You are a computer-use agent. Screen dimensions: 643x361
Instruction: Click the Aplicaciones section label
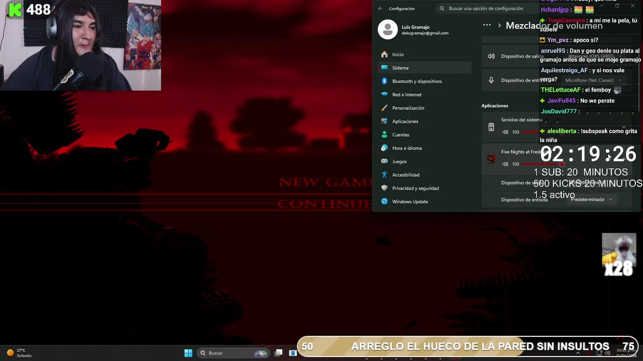pos(495,106)
